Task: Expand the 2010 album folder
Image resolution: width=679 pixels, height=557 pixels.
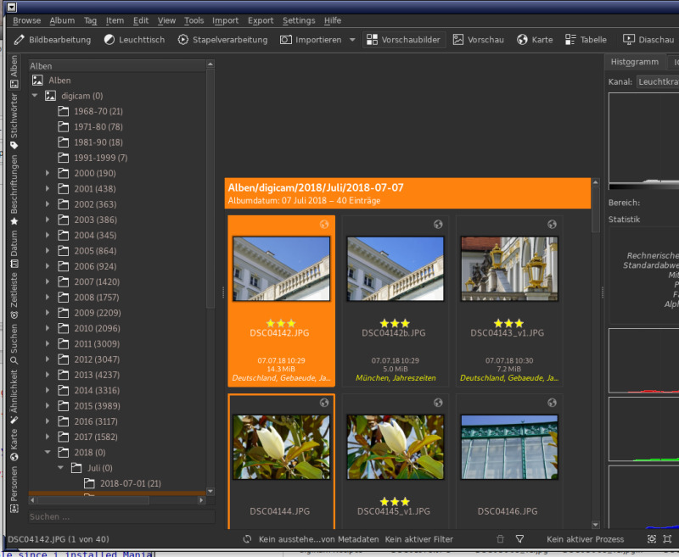Action: pyautogui.click(x=48, y=329)
